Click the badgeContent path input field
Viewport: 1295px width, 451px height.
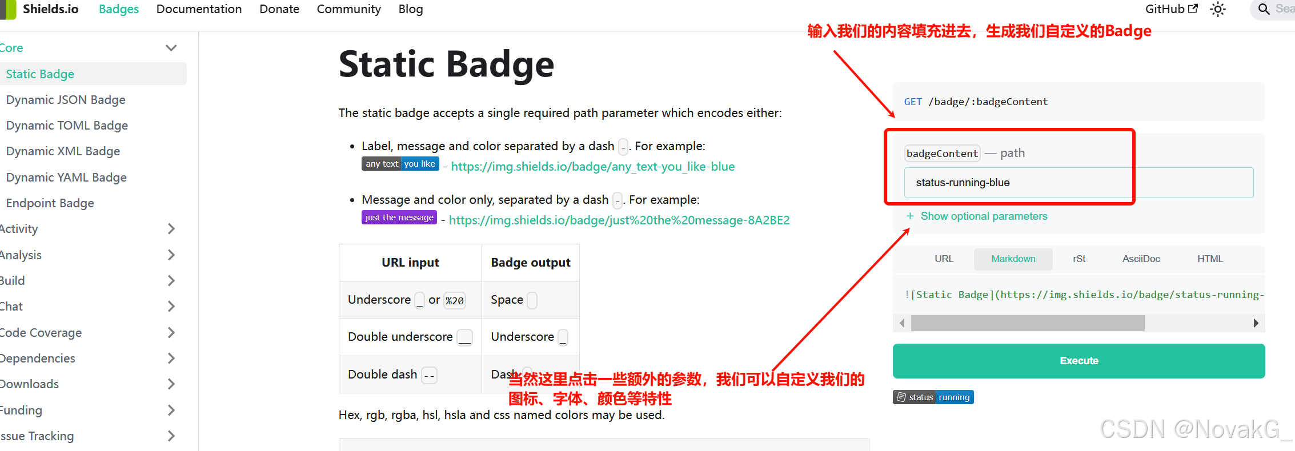[1079, 183]
